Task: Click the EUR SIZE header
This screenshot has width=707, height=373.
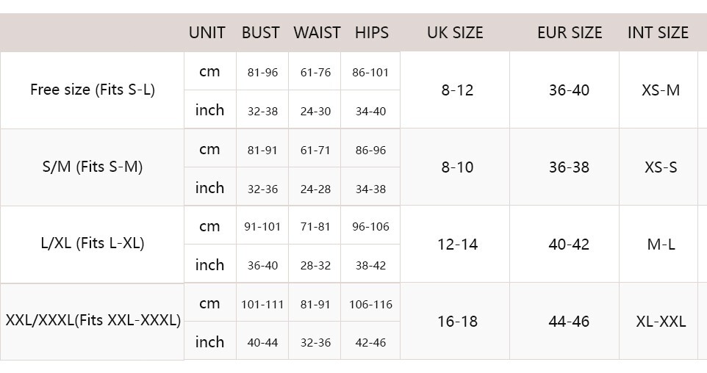Action: coord(570,32)
